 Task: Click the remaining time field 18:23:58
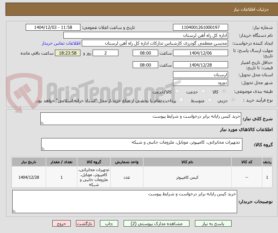click(x=68, y=53)
